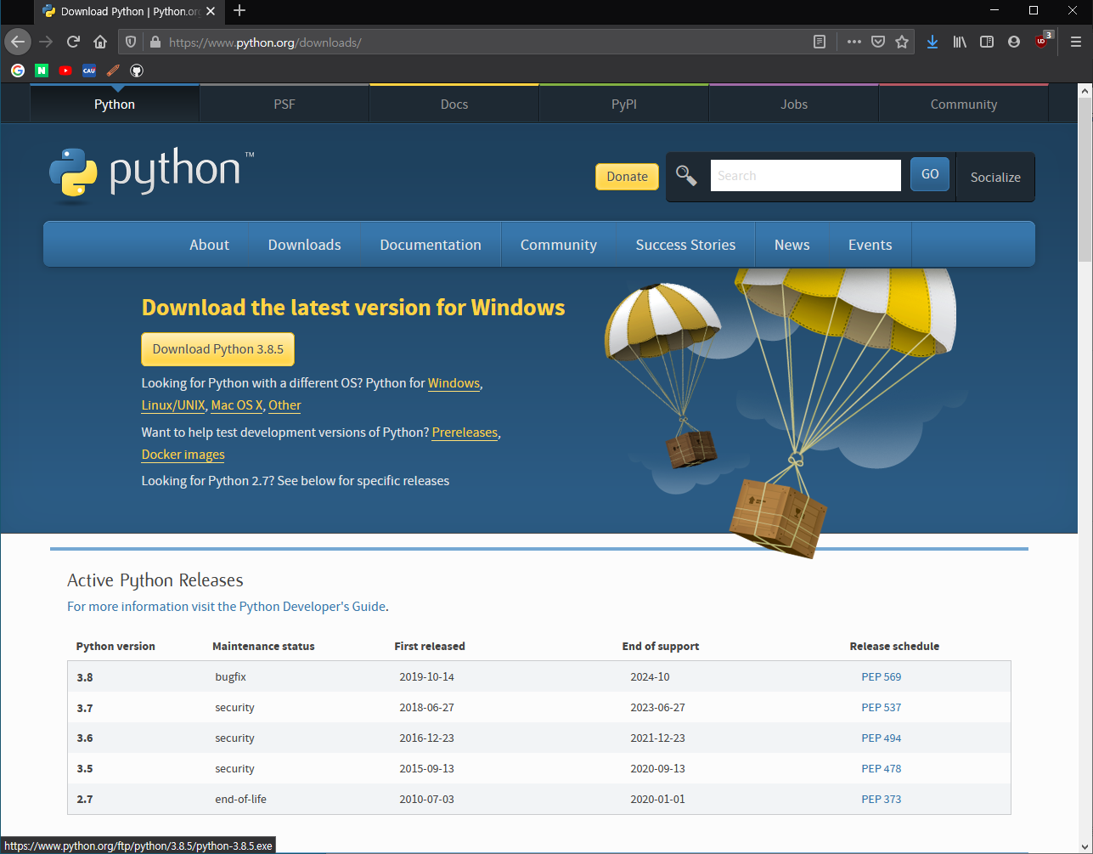Show site security info via padlock icon
This screenshot has height=854, width=1093.
(x=155, y=42)
